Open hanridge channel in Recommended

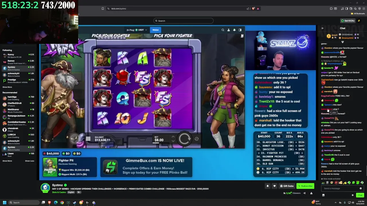tap(18, 98)
